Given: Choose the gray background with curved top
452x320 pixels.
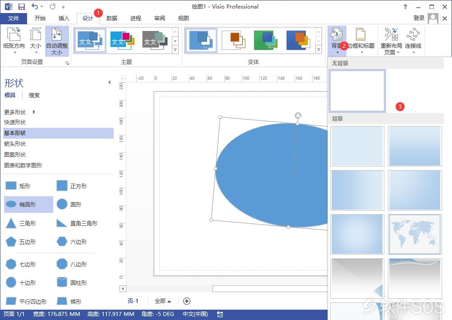Looking at the screenshot, I should (x=415, y=278).
